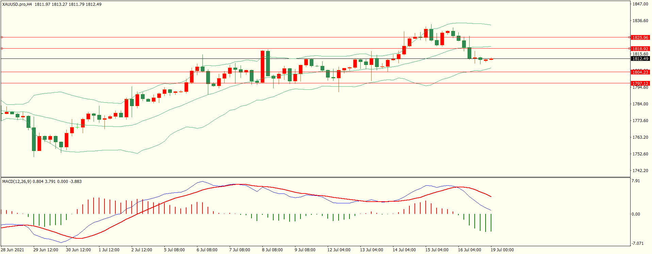Grab the anchor square of the 1818.92 line
This screenshot has height=254, width=652.
pyautogui.click(x=2, y=48)
